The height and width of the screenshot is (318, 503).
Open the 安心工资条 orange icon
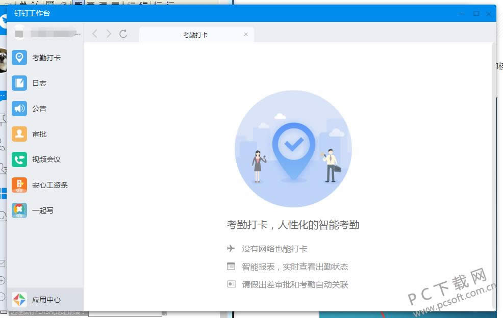coord(19,185)
